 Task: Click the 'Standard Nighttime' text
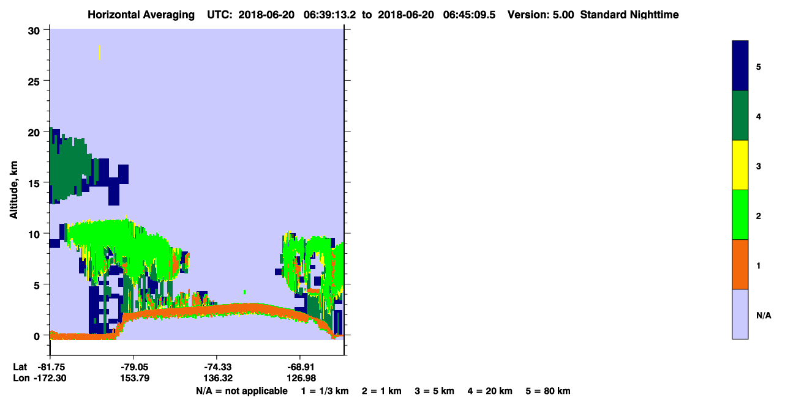click(629, 15)
